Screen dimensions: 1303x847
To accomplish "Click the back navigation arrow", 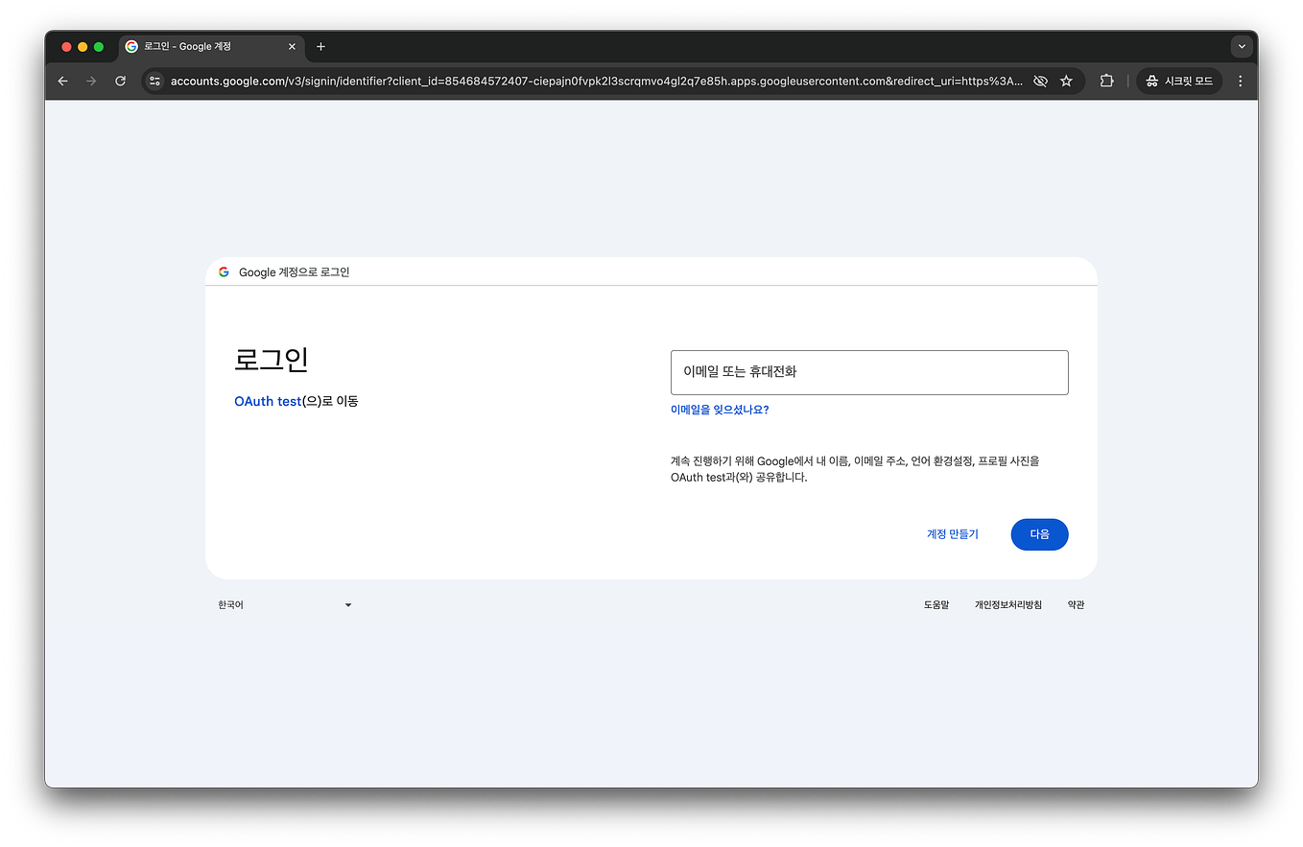I will (62, 81).
